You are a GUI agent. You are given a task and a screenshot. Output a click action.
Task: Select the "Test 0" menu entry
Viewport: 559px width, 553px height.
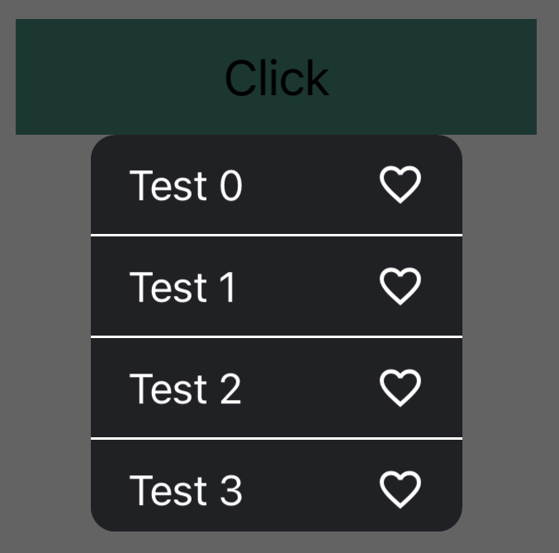coord(187,185)
